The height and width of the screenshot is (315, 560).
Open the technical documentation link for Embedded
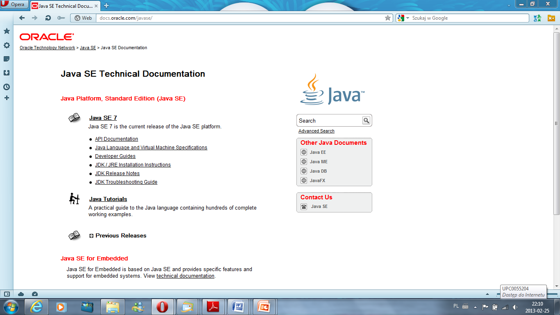click(x=185, y=276)
